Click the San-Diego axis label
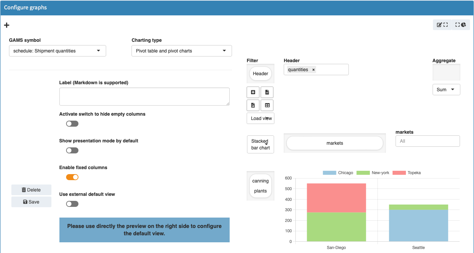The height and width of the screenshot is (253, 474). tap(336, 248)
